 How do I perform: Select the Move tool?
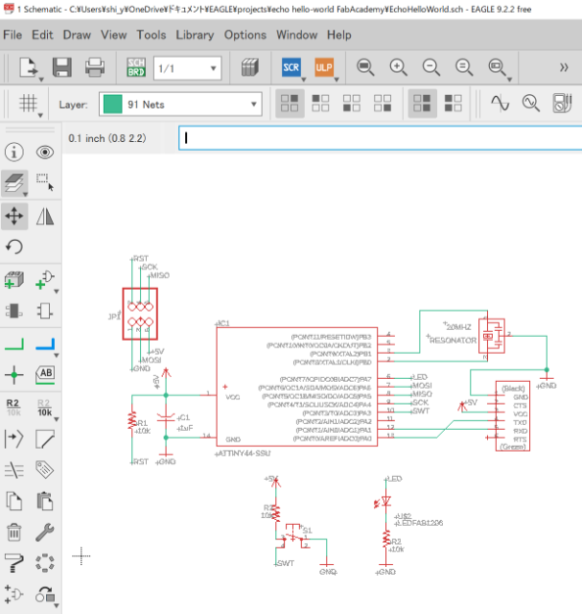[x=14, y=216]
